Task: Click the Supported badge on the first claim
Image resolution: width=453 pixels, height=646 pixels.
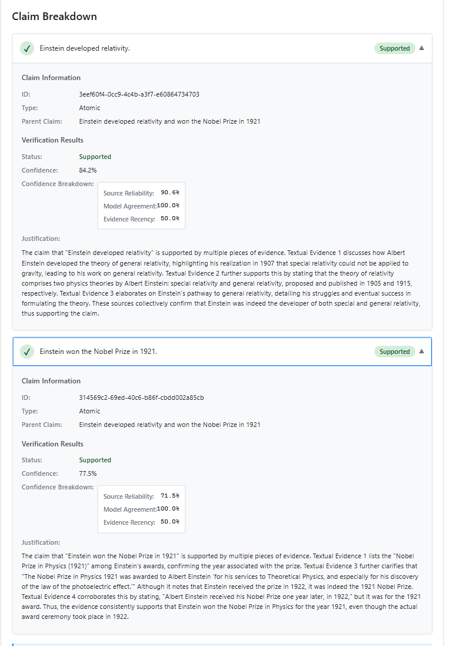Action: coord(394,48)
